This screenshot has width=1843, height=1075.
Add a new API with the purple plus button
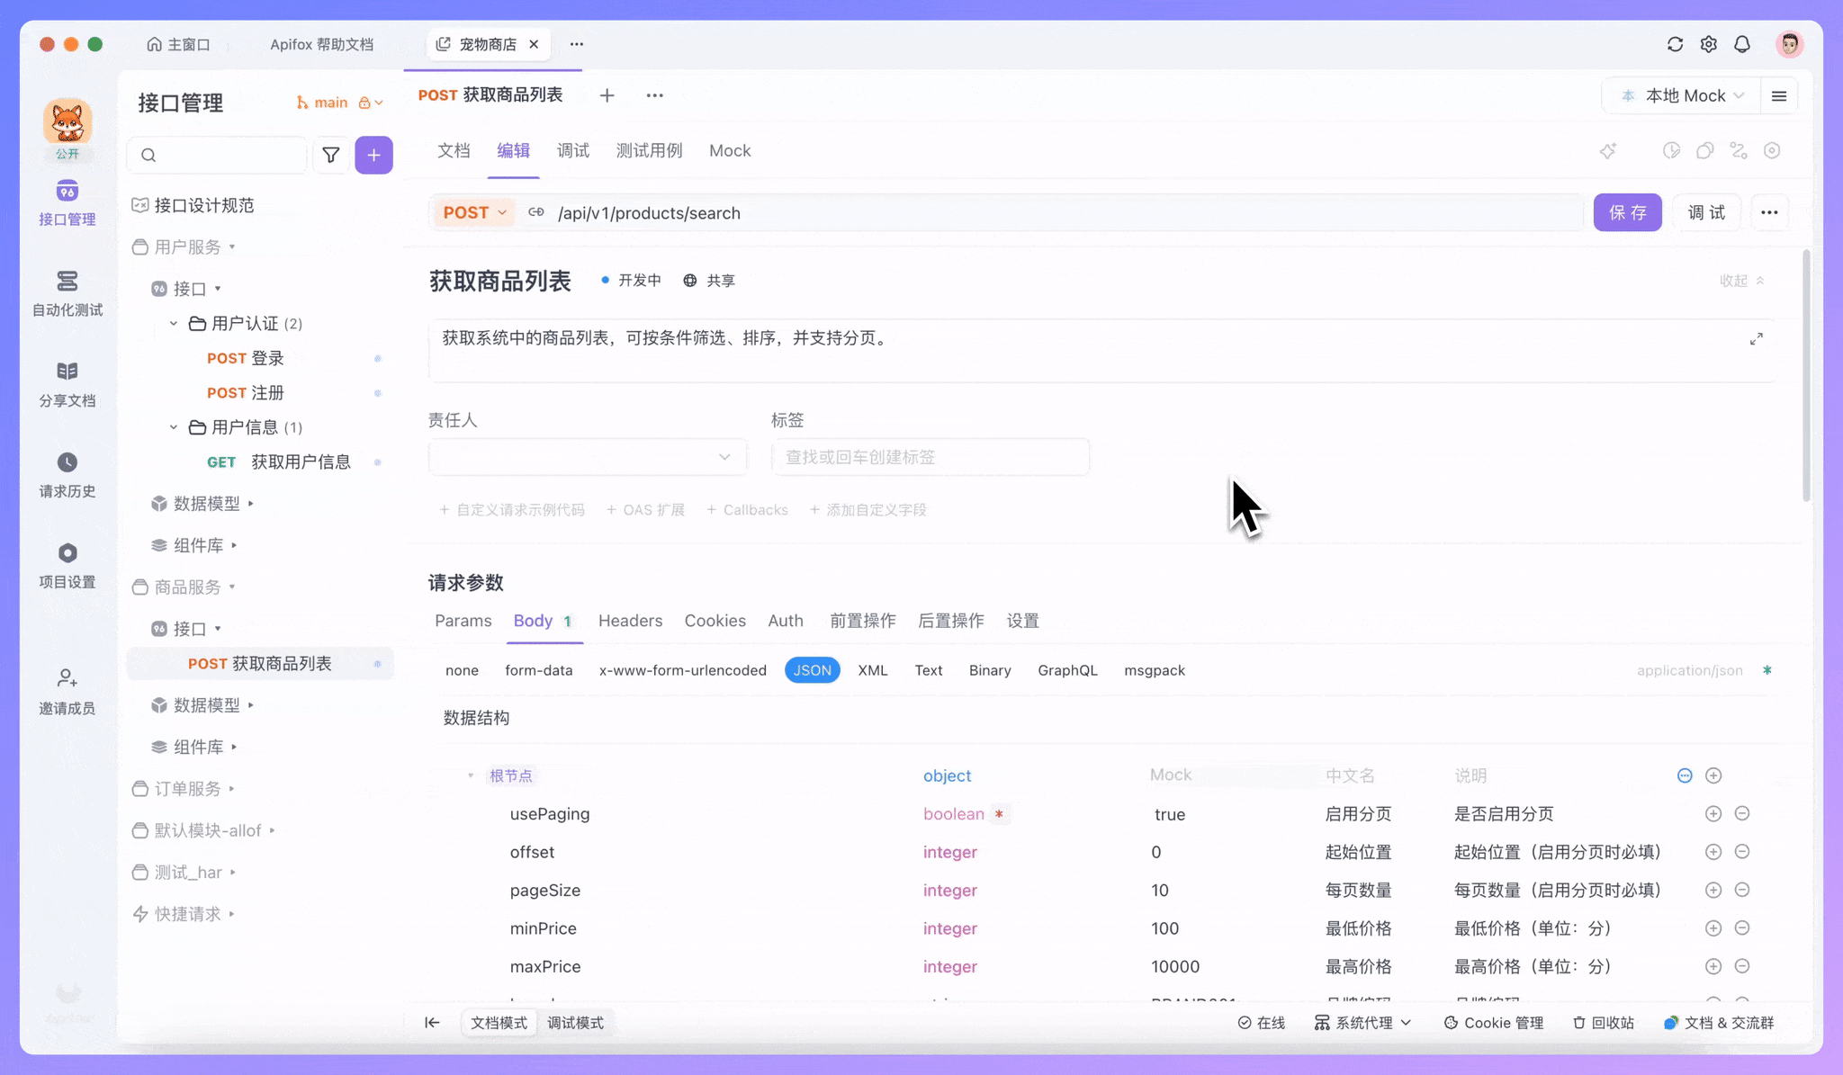click(373, 155)
